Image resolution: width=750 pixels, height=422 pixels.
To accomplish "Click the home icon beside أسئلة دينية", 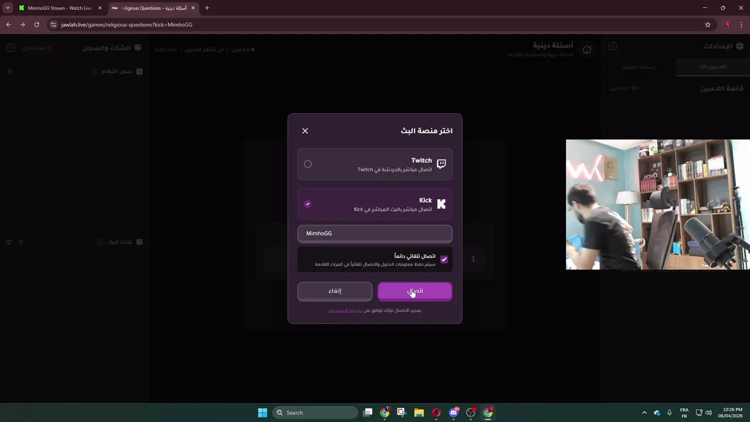I will click(x=587, y=50).
